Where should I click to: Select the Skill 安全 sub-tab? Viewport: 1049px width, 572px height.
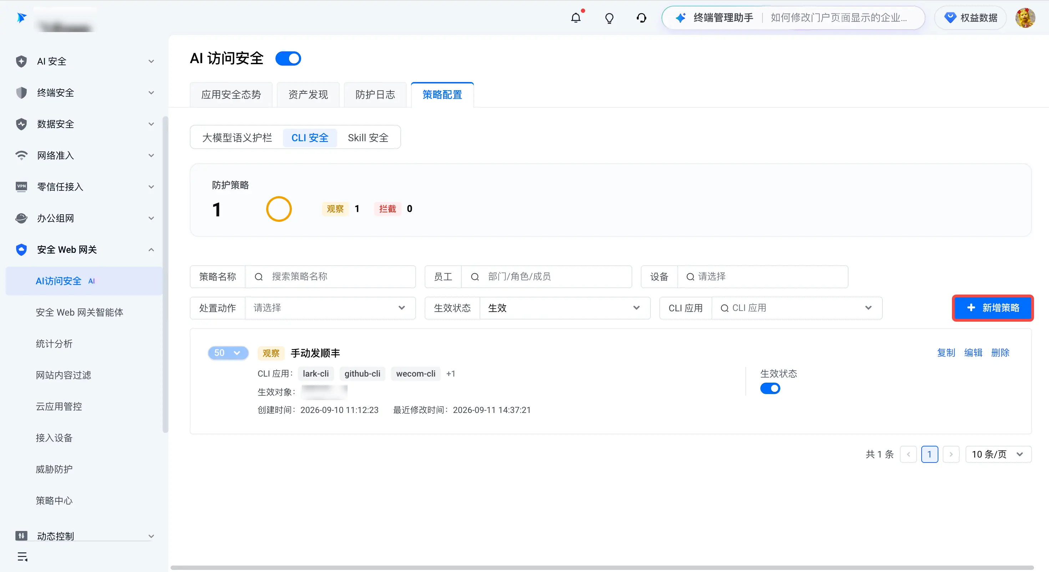(368, 138)
